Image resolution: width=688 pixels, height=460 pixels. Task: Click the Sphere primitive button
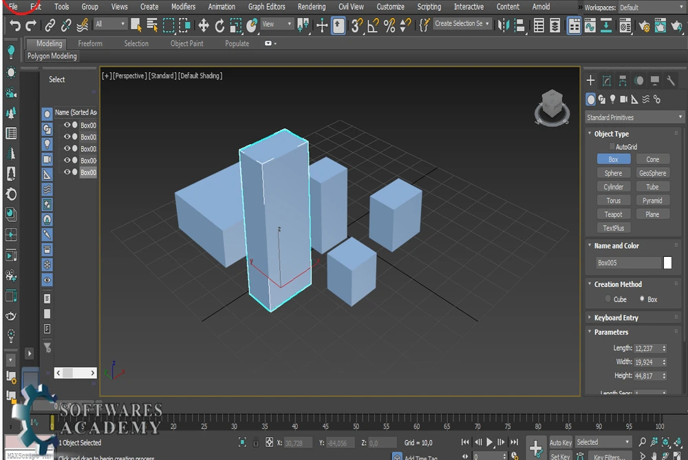pos(613,173)
